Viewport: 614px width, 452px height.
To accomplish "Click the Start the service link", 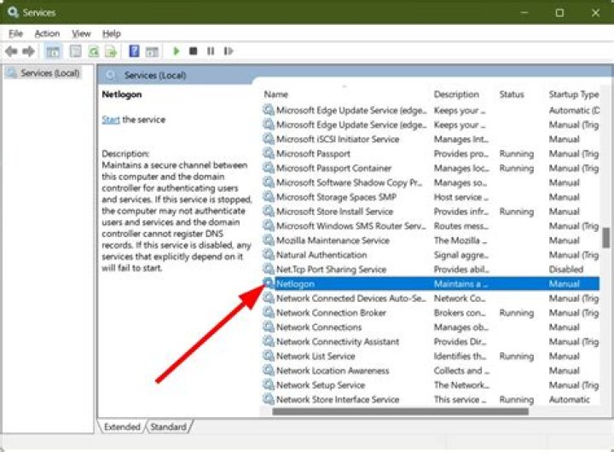I will [x=111, y=119].
